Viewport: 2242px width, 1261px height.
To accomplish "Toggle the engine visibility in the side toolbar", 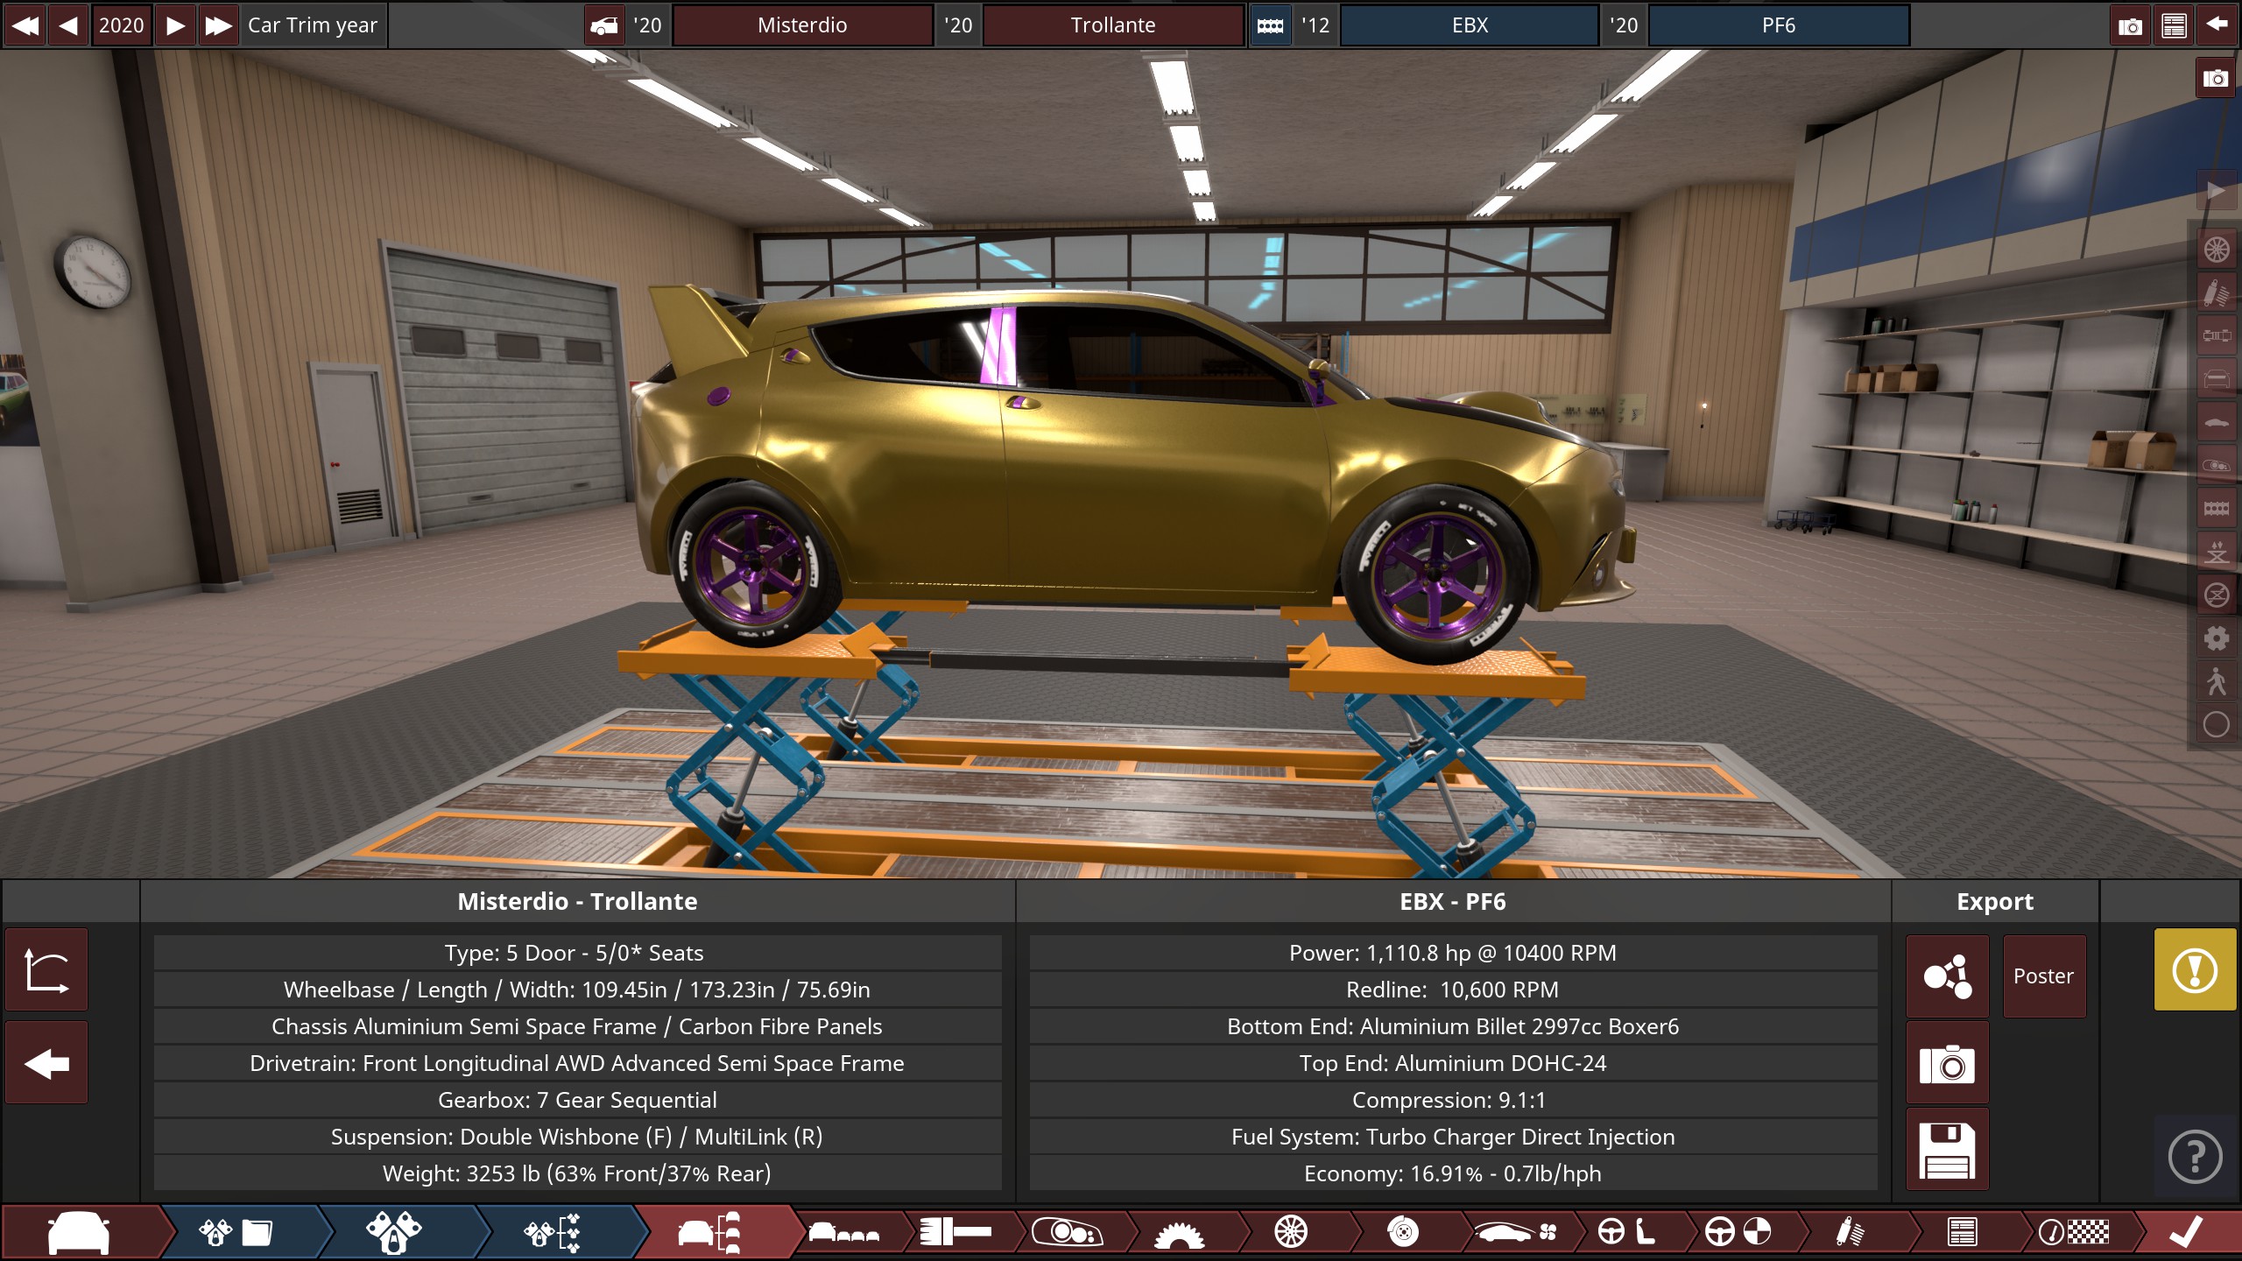I will click(x=2217, y=508).
